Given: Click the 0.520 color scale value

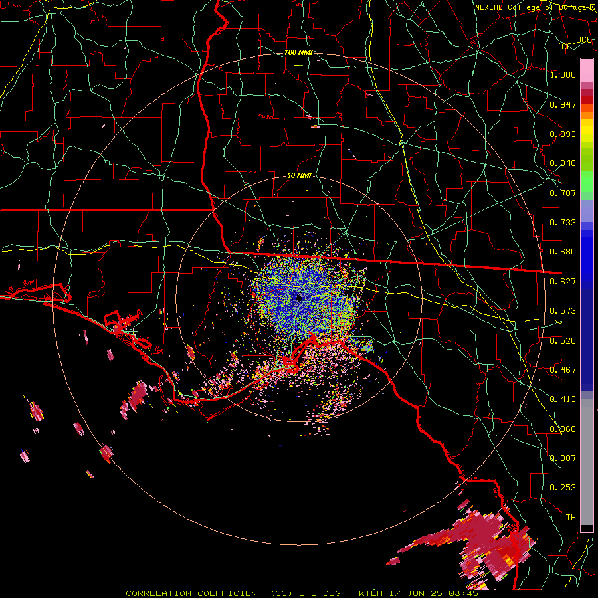Looking at the screenshot, I should (x=563, y=341).
